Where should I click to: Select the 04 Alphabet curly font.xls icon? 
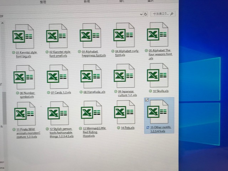tap(124, 35)
